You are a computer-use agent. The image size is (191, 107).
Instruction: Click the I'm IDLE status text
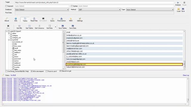13,75
